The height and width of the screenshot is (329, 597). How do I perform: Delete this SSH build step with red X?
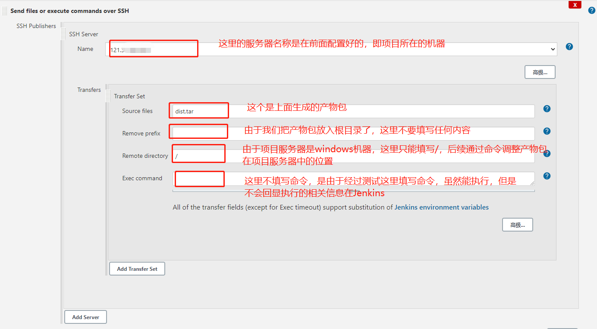[x=575, y=5]
